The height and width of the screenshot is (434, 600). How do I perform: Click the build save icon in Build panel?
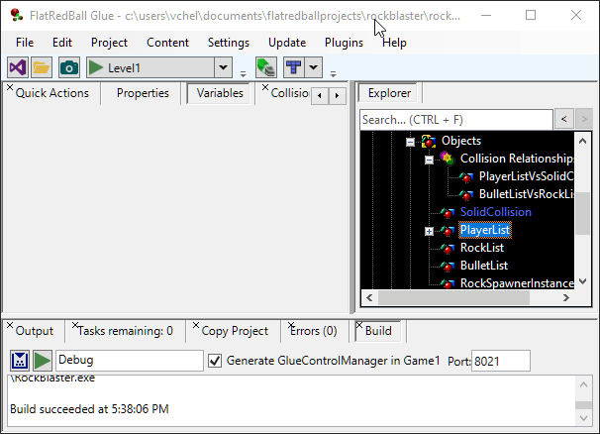pos(20,361)
